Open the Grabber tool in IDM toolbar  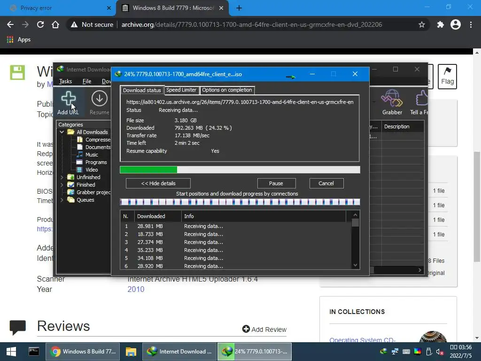(x=392, y=102)
